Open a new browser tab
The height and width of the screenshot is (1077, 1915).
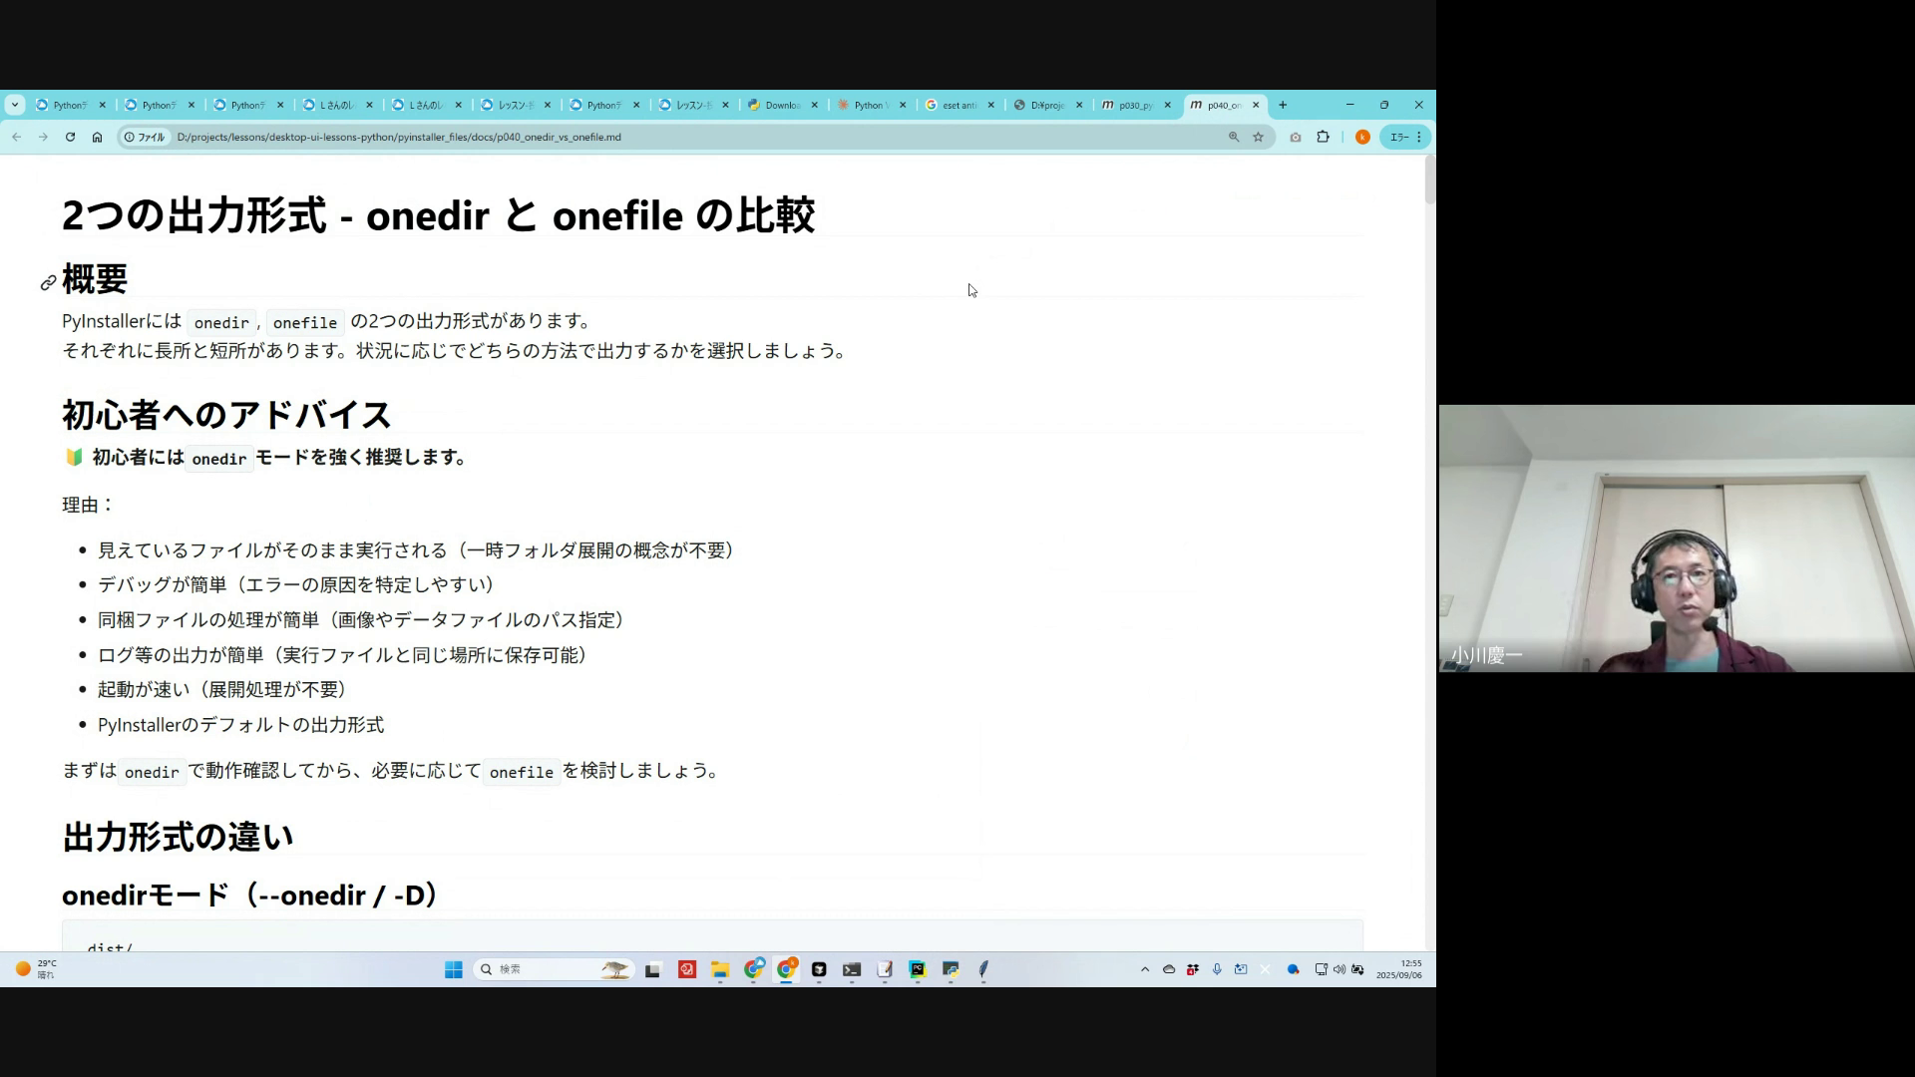coord(1283,105)
